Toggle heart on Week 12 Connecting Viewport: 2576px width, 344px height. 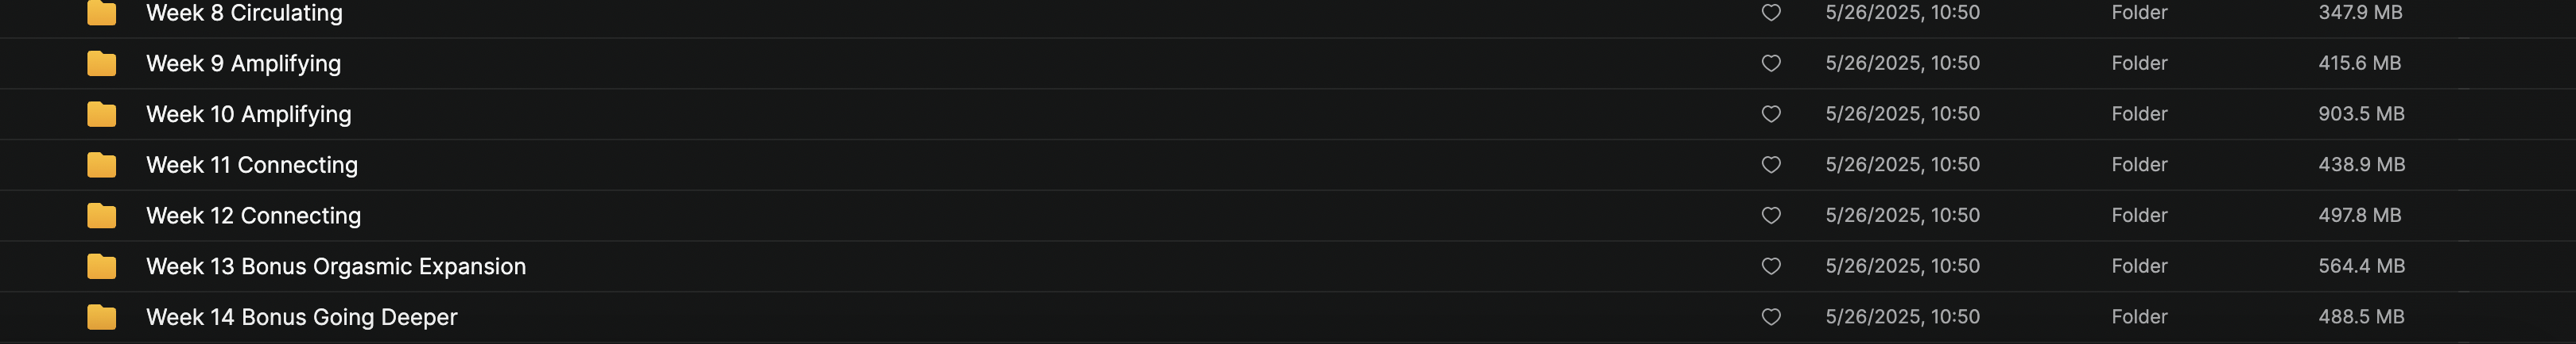coord(1770,216)
